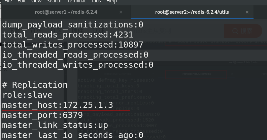Select the root@server2:~/redis-6.2.4/utils tab

click(x=192, y=12)
